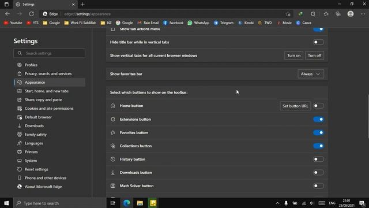
Task: Open Collections toolbar icon
Action: [x=338, y=14]
